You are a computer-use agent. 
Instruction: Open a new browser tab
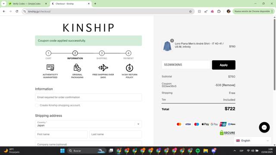coord(95,4)
